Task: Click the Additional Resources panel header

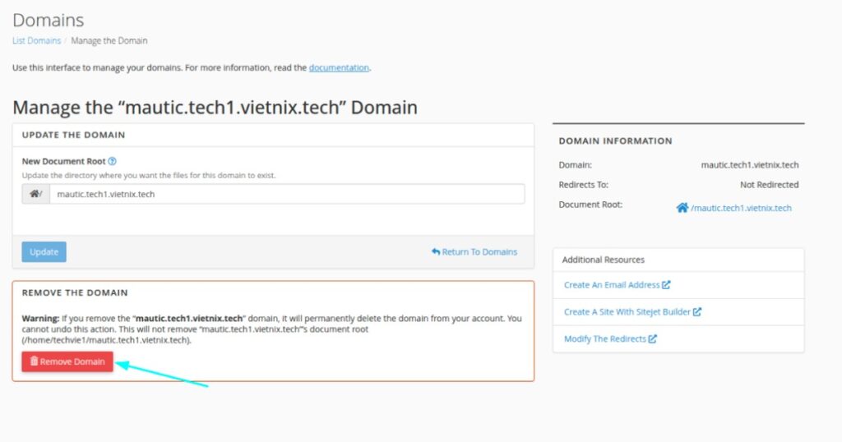Action: tap(604, 260)
